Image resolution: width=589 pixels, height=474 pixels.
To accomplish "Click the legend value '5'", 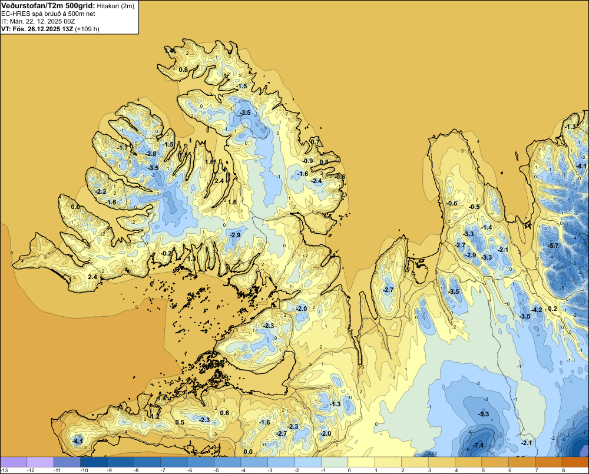I will (483, 470).
